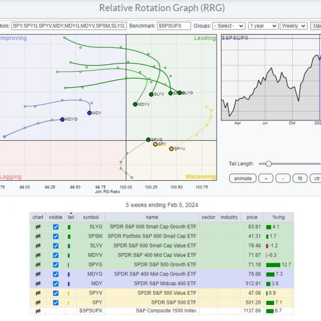Viewport: 321px width, 321px height.
Task: Click S&P Composite 1500 Index name
Action: tap(166, 311)
